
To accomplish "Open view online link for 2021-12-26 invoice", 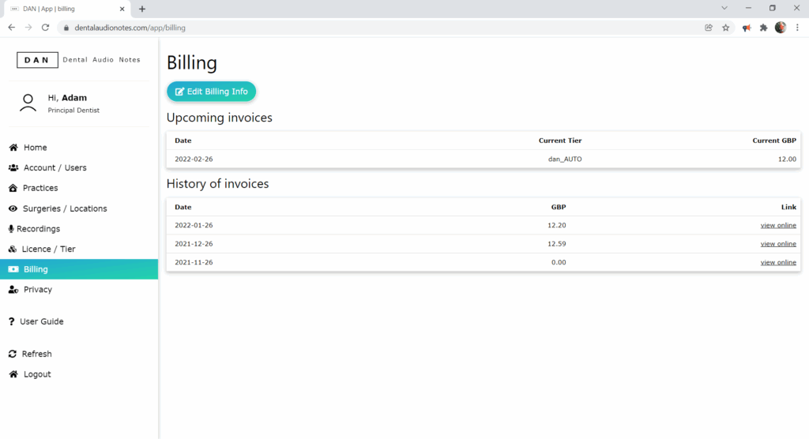I will click(777, 244).
